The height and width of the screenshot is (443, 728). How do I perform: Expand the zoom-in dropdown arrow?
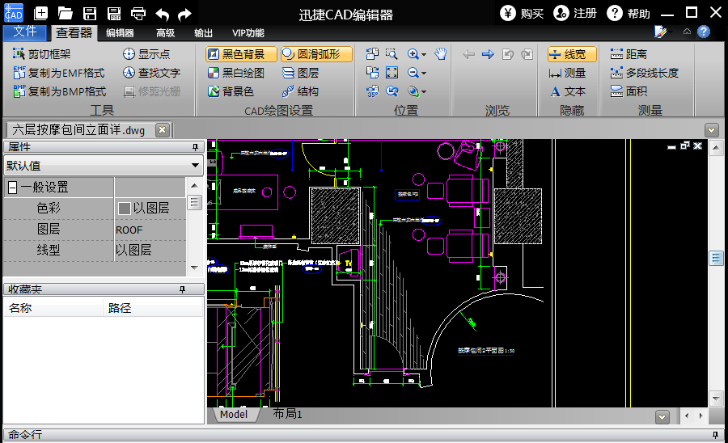(423, 55)
